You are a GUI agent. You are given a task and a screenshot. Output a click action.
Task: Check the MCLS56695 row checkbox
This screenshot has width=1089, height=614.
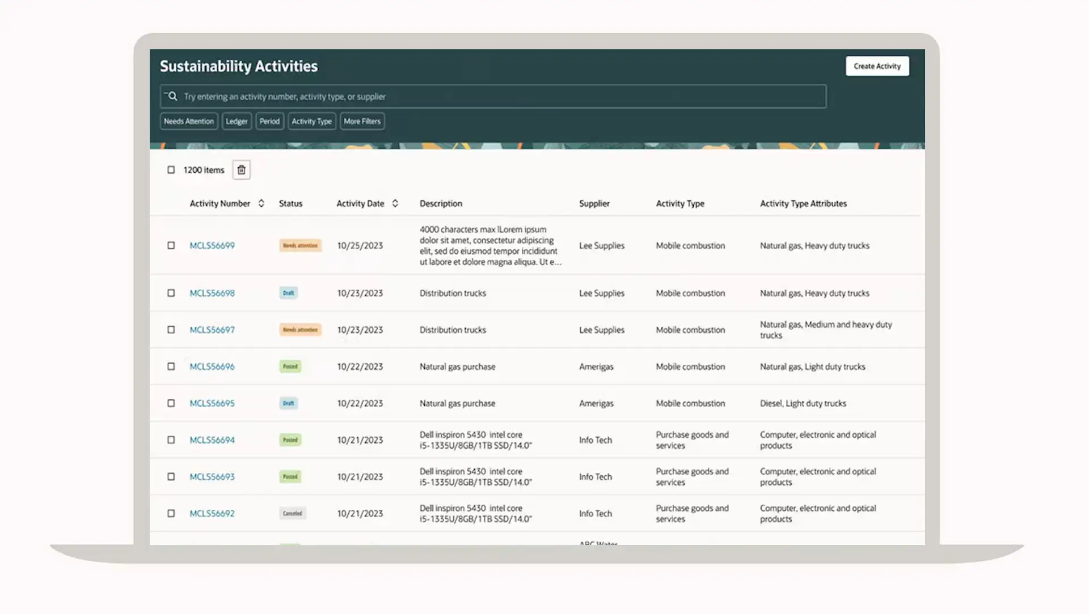(171, 403)
